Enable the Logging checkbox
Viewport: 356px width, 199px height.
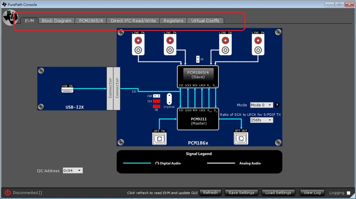(348, 193)
